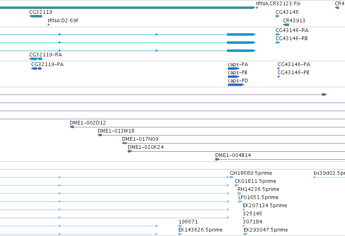
Task: Click the 307184 feature label
Action: tap(253, 222)
